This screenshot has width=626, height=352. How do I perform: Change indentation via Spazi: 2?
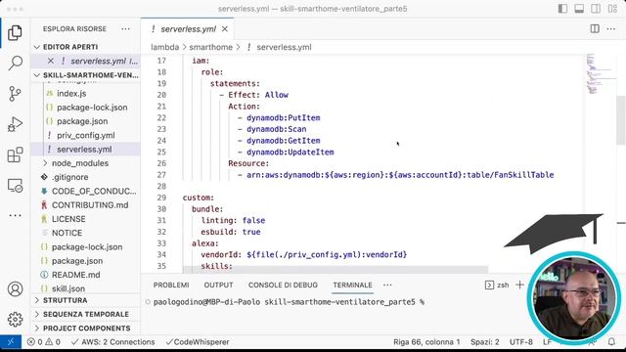[485, 342]
